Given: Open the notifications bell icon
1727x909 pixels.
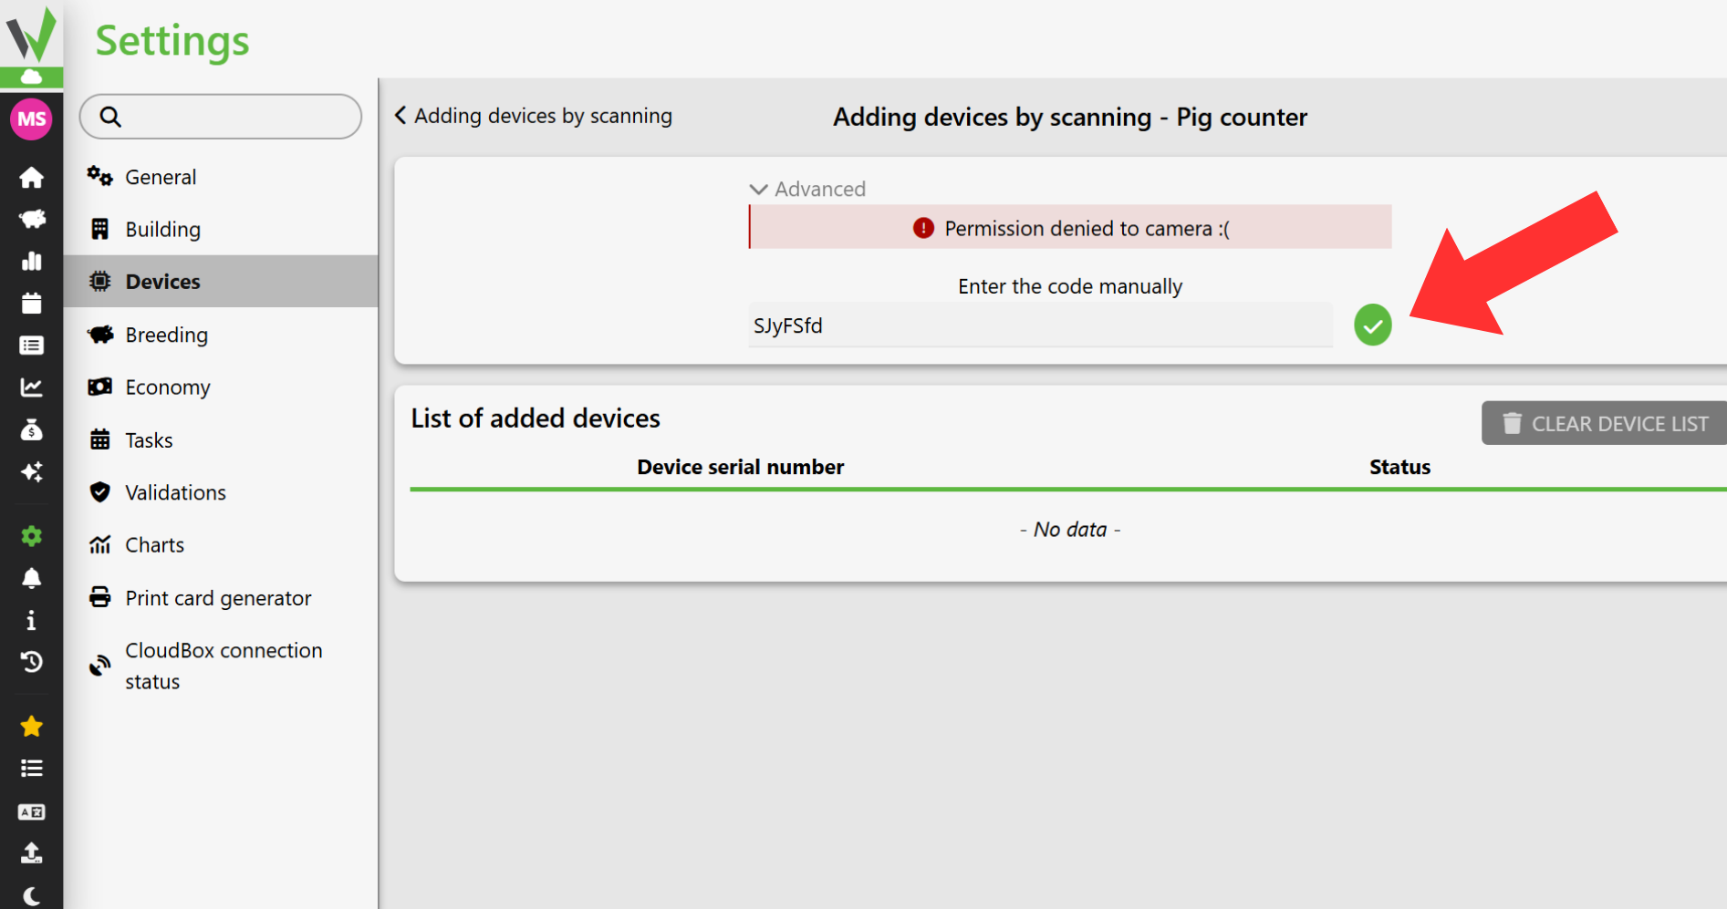Looking at the screenshot, I should click(32, 578).
